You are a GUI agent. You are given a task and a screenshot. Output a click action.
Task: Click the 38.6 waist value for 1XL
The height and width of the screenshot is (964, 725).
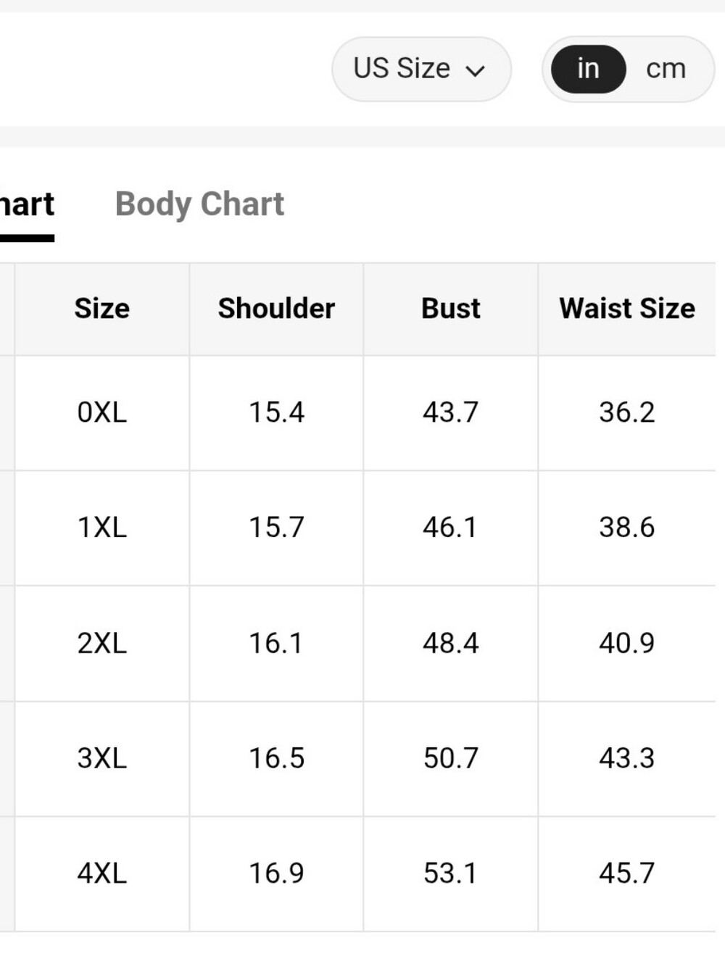[626, 528]
